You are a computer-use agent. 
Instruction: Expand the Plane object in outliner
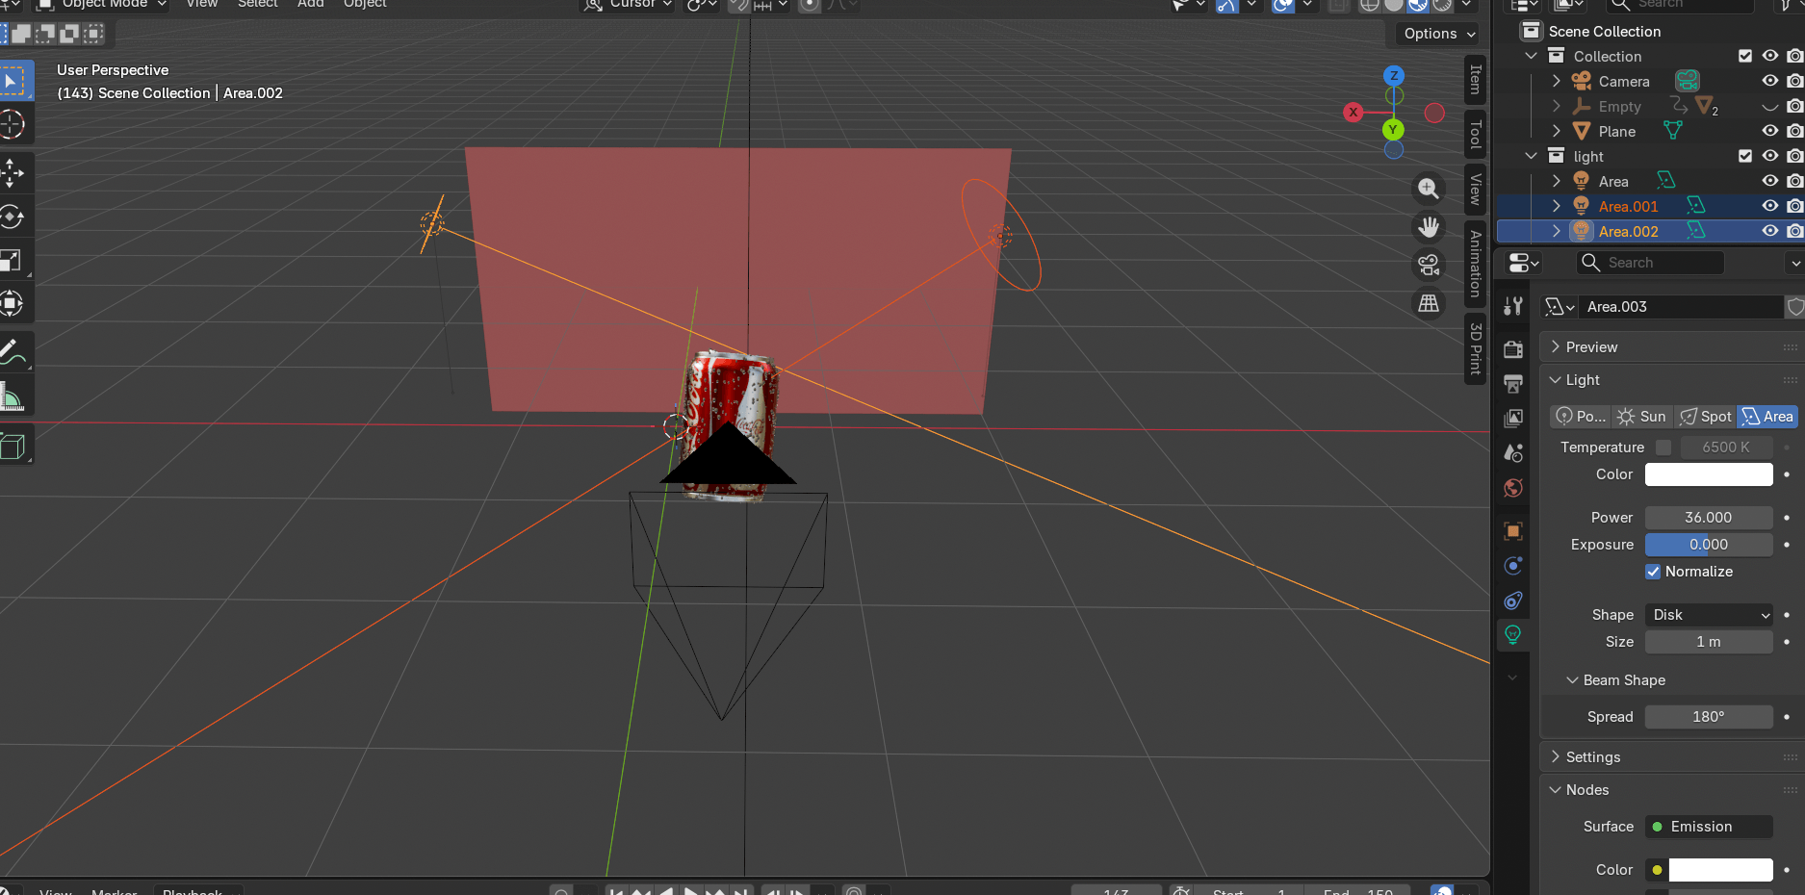point(1557,131)
